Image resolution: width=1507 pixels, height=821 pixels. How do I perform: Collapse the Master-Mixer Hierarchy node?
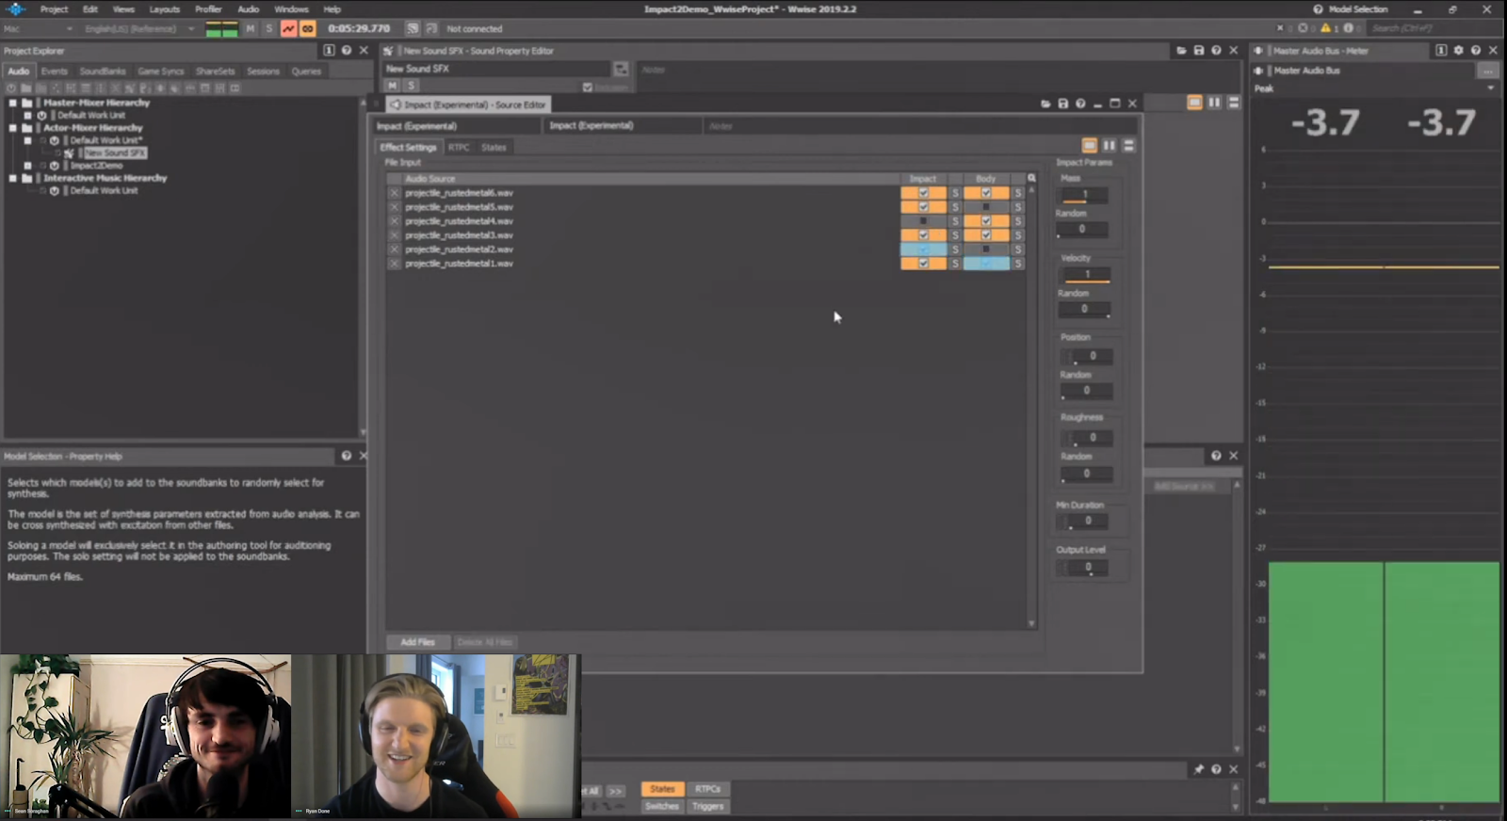click(13, 103)
